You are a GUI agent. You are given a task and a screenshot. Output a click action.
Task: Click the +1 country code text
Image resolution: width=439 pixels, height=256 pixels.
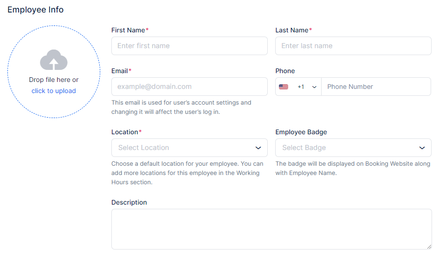click(301, 87)
